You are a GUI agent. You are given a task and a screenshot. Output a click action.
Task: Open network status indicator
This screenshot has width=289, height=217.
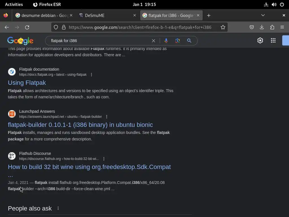click(266, 5)
